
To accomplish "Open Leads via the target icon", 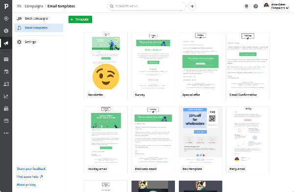I will [6, 19].
